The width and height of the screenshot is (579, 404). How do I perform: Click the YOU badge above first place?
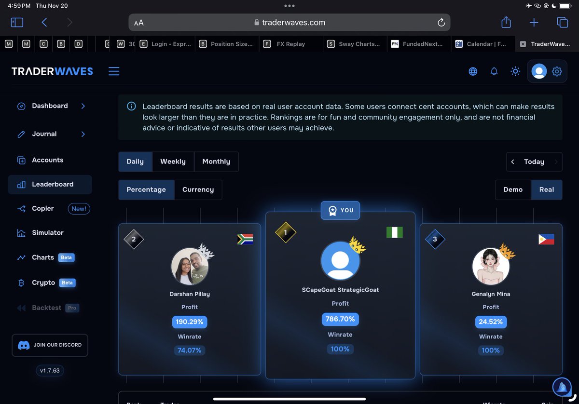click(340, 210)
